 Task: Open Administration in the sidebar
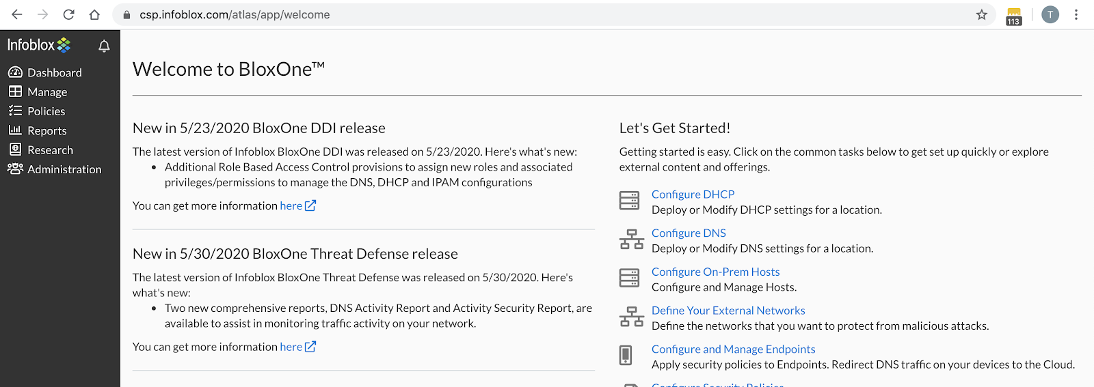click(x=64, y=169)
